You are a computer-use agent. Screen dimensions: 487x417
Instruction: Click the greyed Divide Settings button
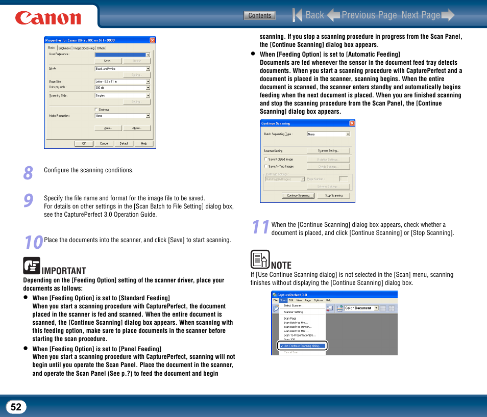pos(328,167)
